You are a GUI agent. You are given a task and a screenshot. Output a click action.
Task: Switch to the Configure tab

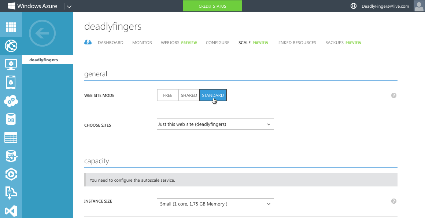[x=217, y=43]
